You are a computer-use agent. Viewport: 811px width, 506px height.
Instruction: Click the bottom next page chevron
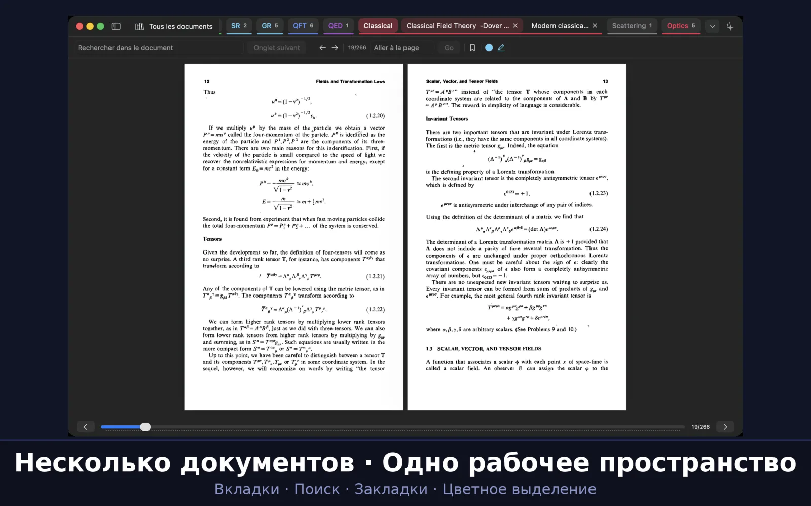click(725, 427)
